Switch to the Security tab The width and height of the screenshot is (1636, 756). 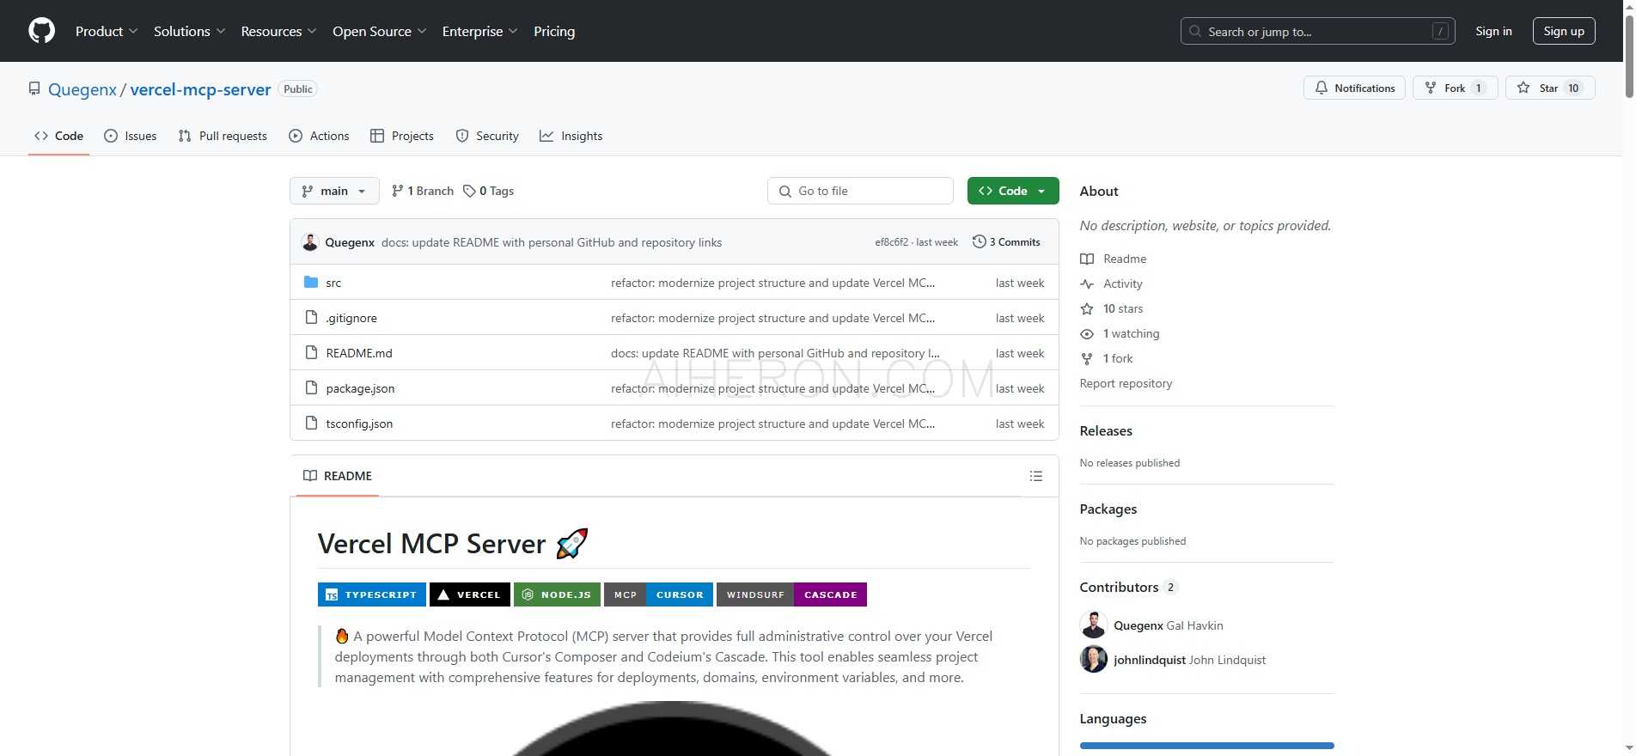pos(487,136)
